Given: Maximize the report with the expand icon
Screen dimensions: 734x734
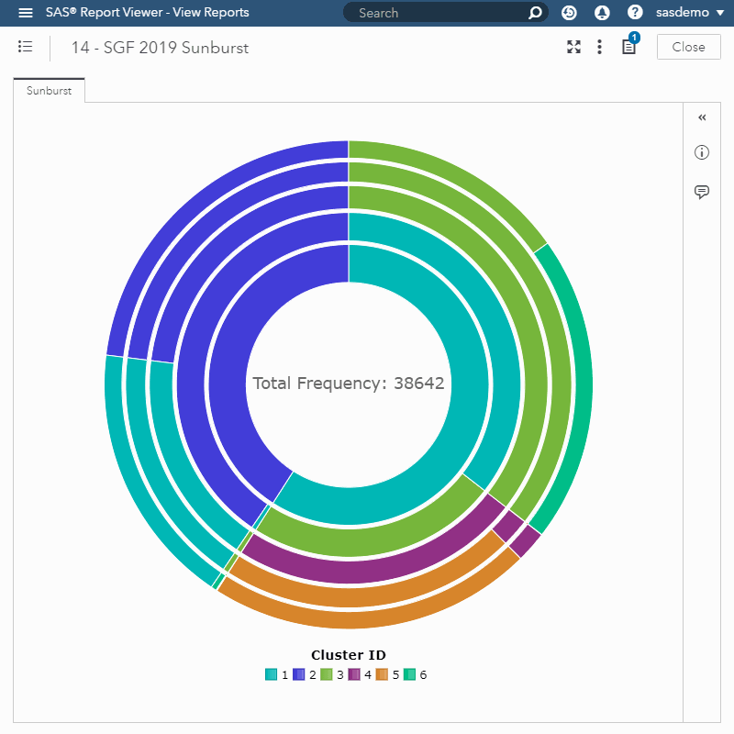Looking at the screenshot, I should pyautogui.click(x=573, y=47).
